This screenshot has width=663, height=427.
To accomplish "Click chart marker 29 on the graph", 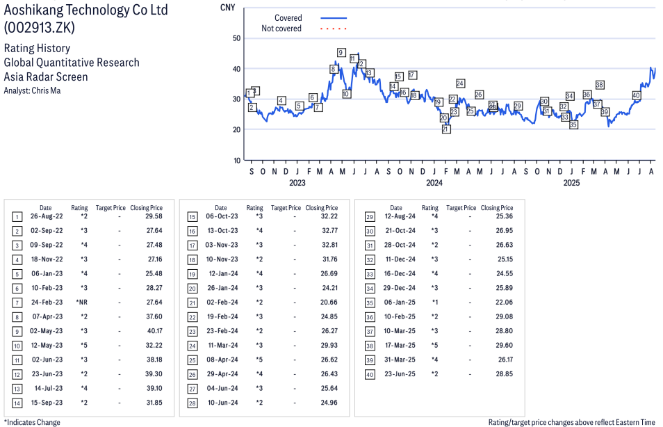I will (x=518, y=106).
